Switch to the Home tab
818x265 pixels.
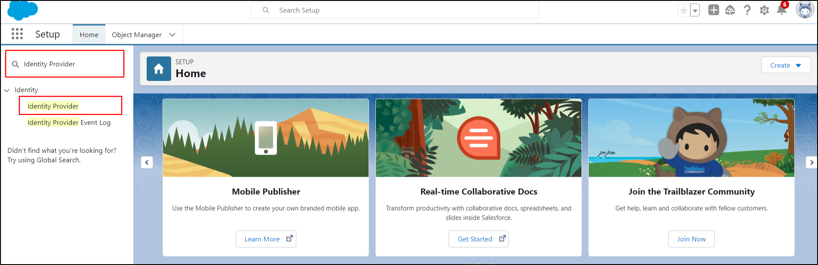pos(89,34)
